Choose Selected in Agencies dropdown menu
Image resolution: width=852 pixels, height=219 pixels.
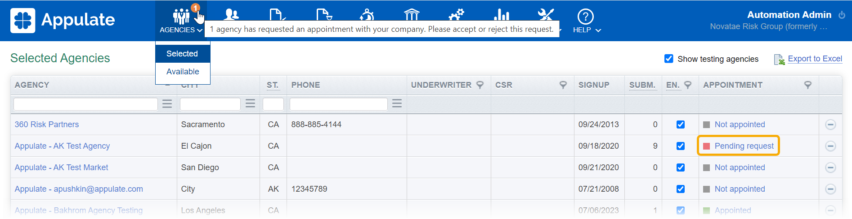(x=182, y=54)
